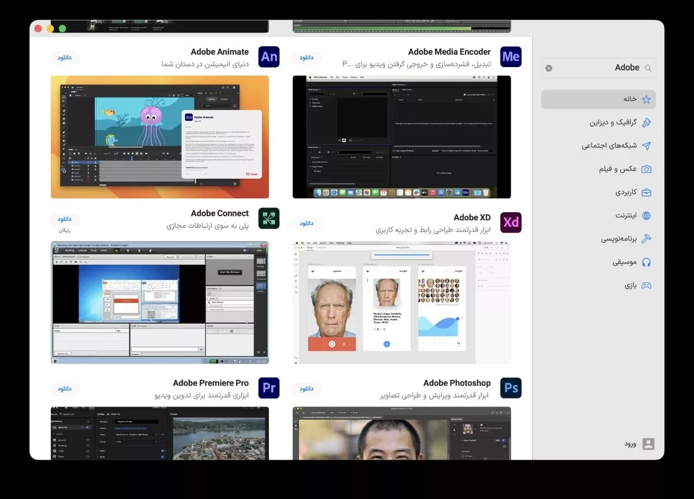This screenshot has width=694, height=499.
Task: Click the briefcase icon for کاربردی
Action: [x=647, y=192]
